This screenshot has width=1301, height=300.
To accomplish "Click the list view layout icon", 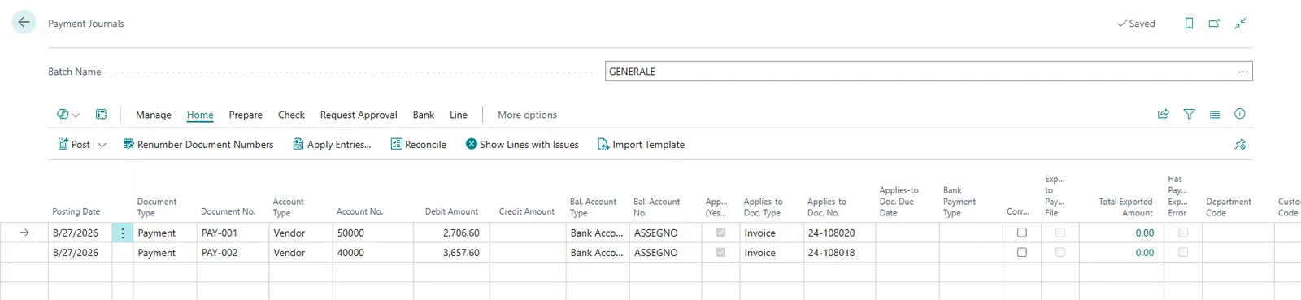I will [x=1215, y=115].
